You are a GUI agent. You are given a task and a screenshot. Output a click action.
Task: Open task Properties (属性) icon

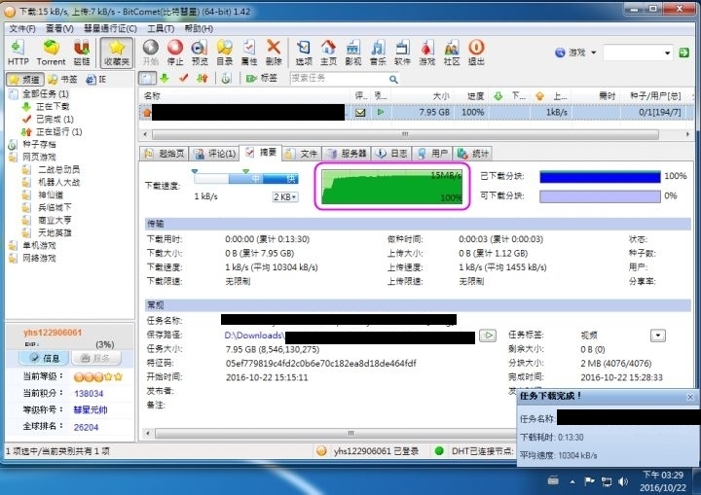[249, 53]
